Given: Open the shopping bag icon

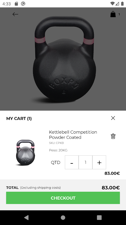Looking at the screenshot, I should [113, 14].
